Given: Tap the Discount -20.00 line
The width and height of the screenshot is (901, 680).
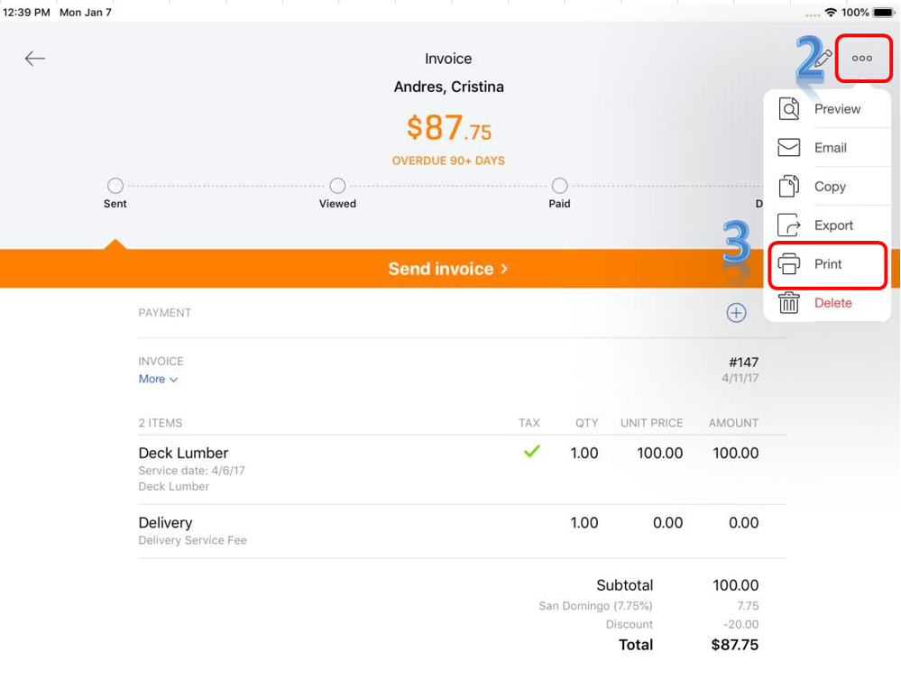Looking at the screenshot, I should click(682, 624).
